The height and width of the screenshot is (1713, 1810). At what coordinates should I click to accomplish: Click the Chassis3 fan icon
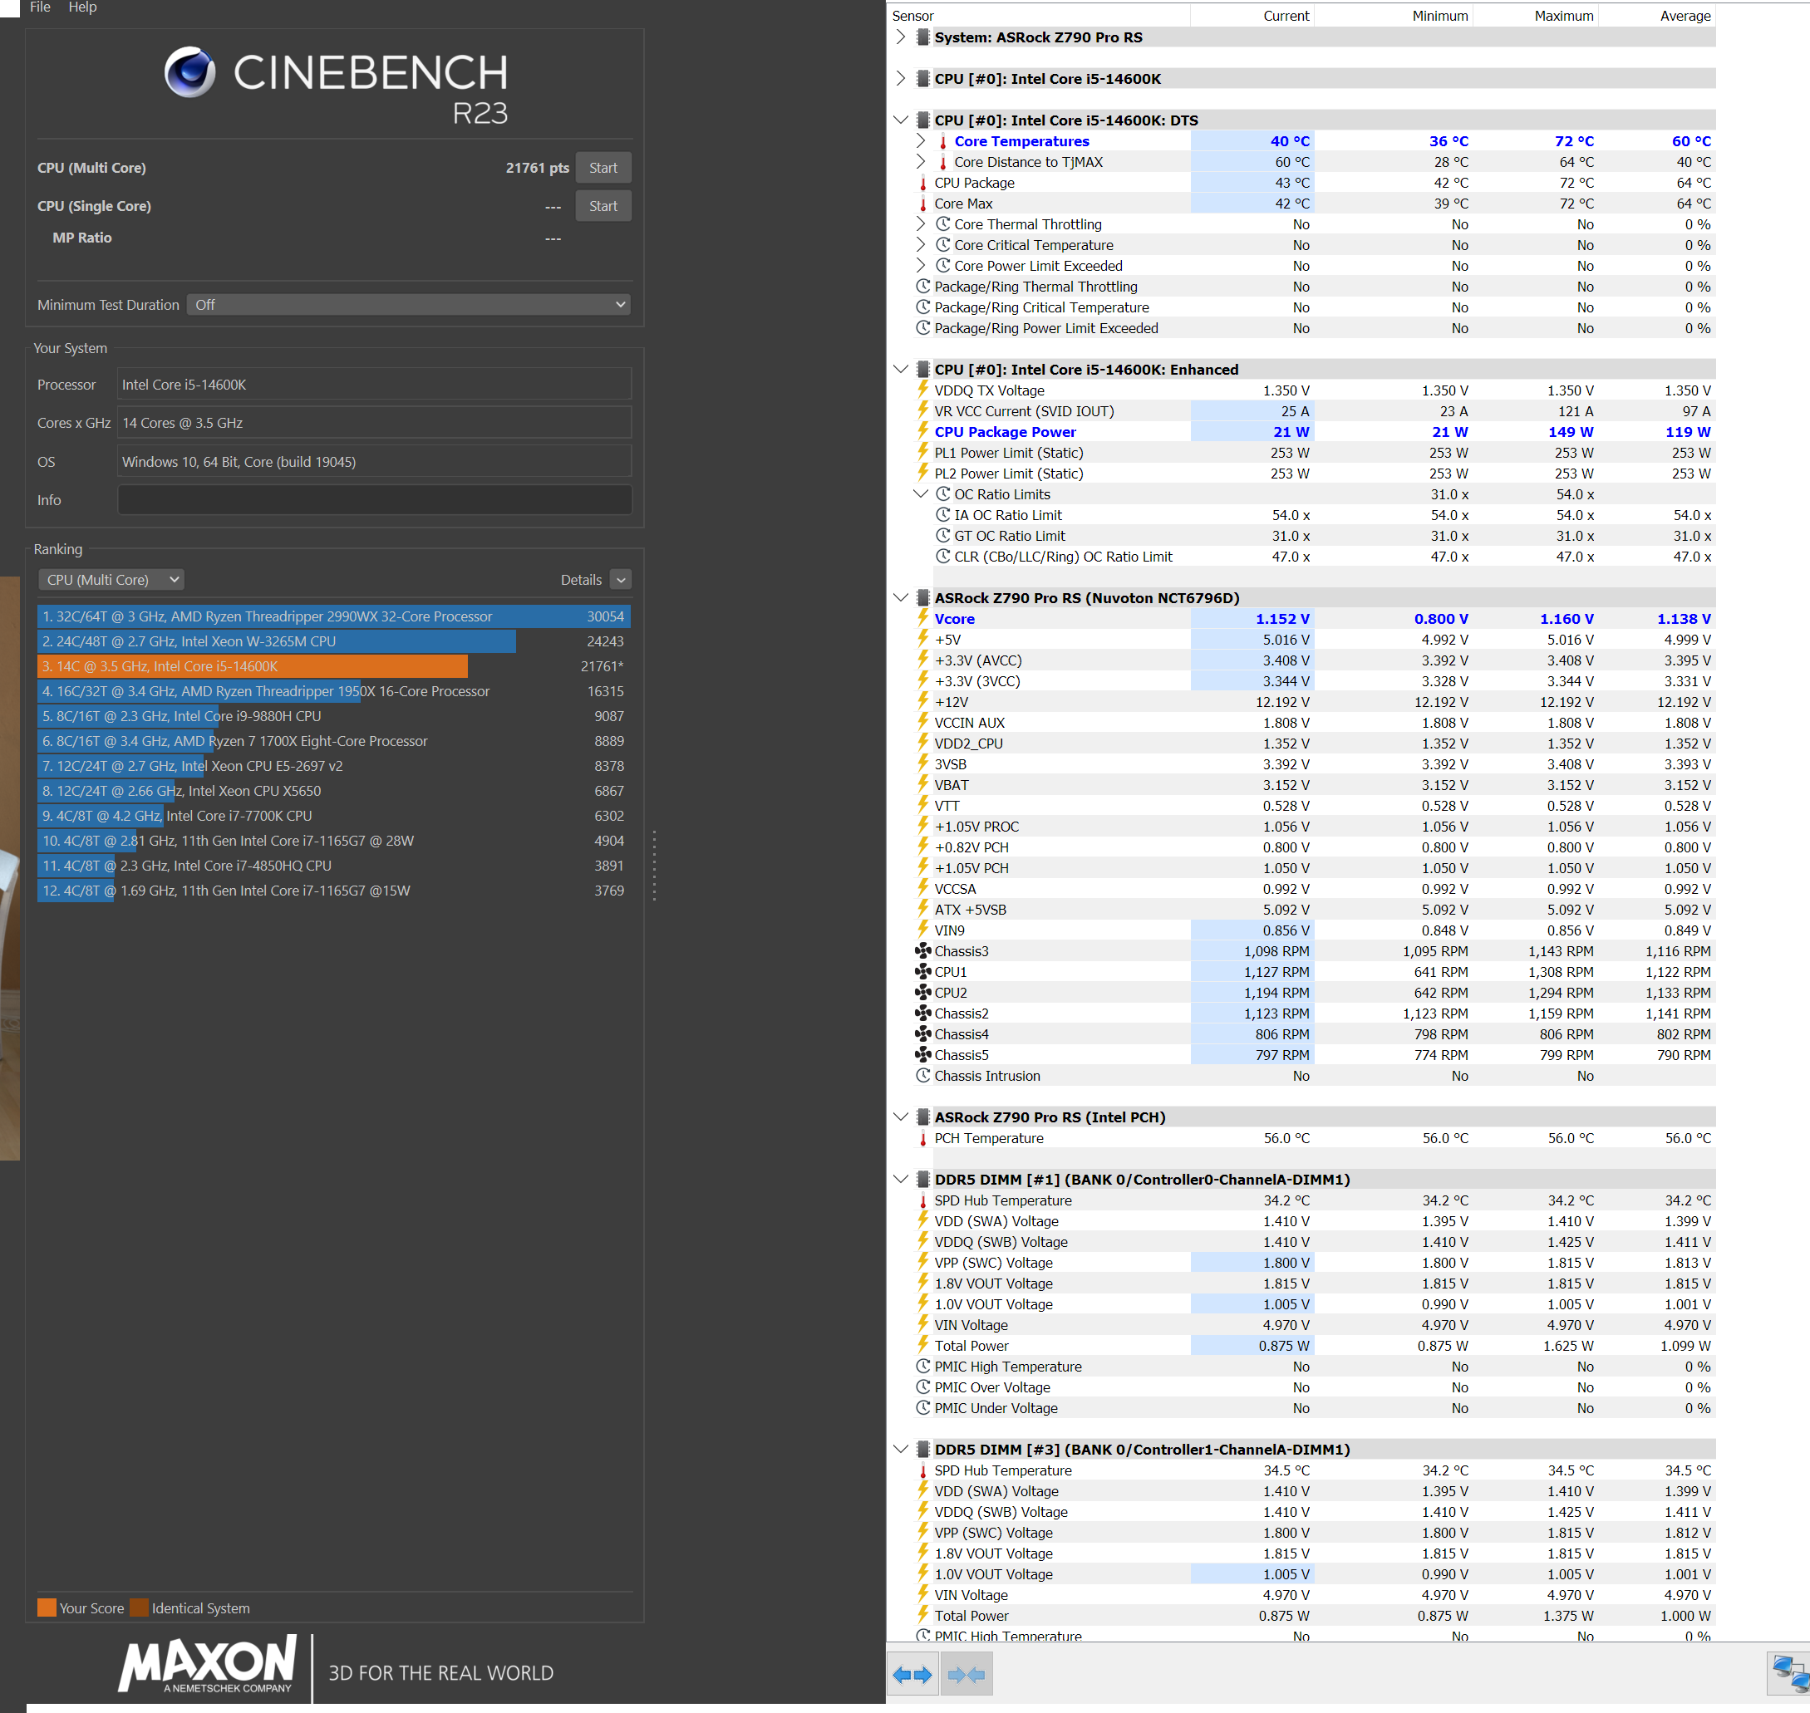[923, 951]
